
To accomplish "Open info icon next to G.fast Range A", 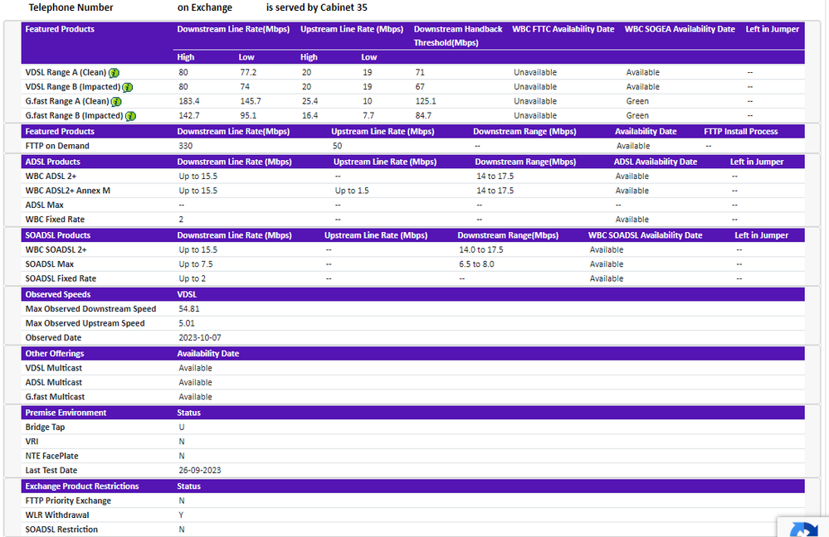I will tap(116, 102).
